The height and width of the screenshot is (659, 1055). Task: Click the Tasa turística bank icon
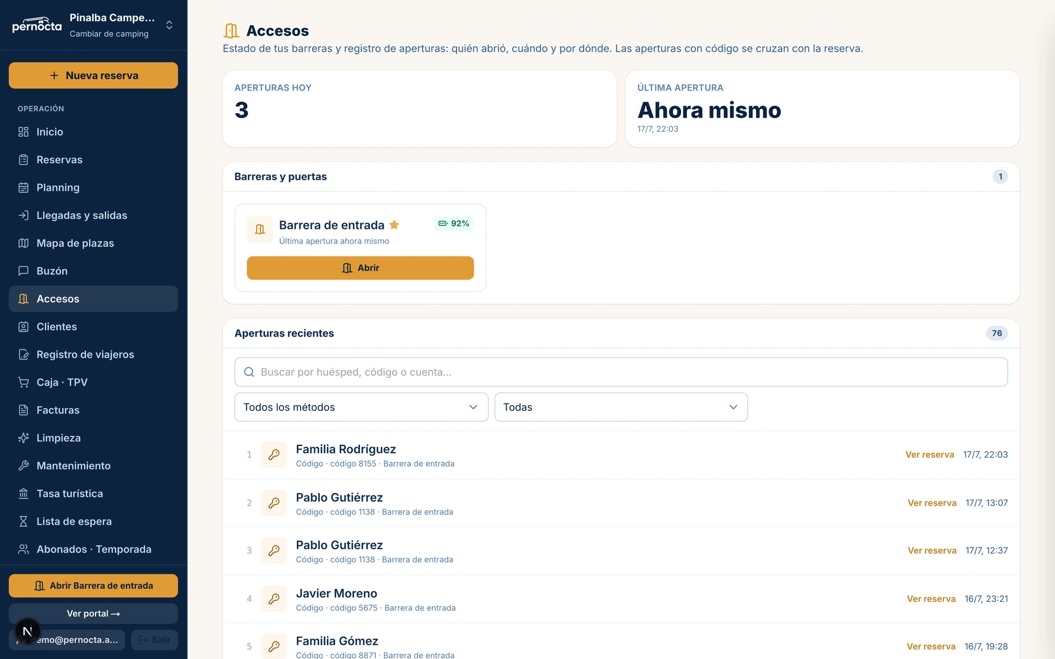coord(23,494)
